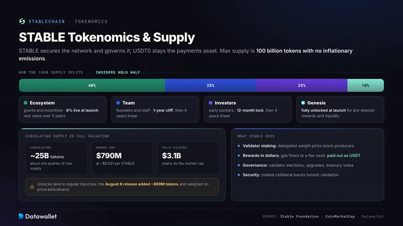
Task: Open the STABLECHAIN header label
Action: pyautogui.click(x=46, y=22)
